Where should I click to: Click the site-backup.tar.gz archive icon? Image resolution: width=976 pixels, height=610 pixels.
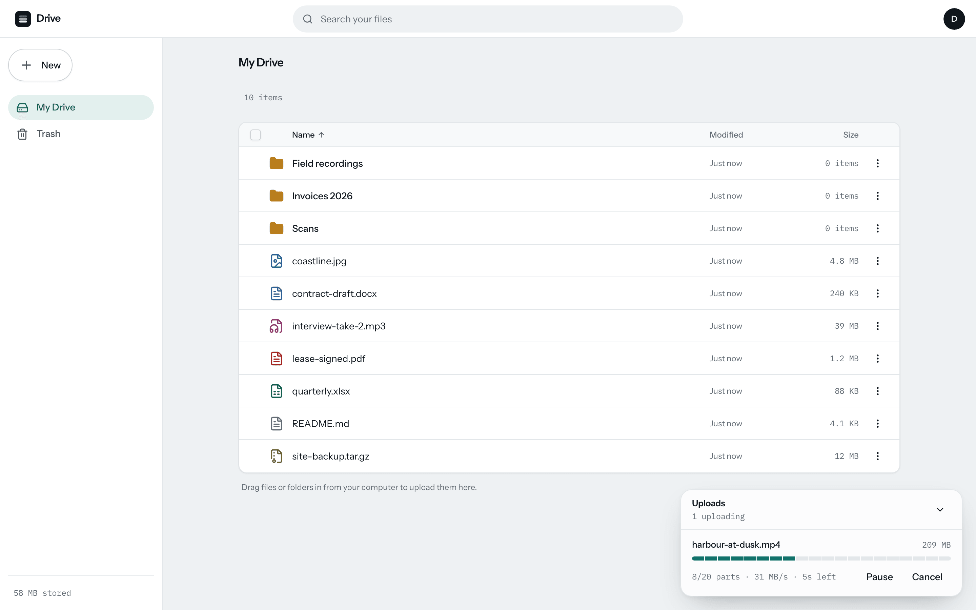point(276,456)
